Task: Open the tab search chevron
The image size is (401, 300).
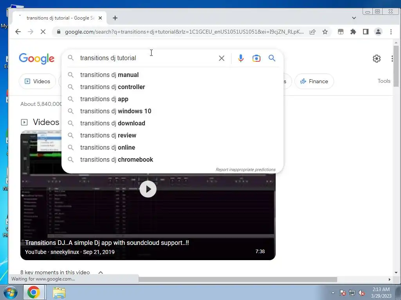Action: (354, 18)
